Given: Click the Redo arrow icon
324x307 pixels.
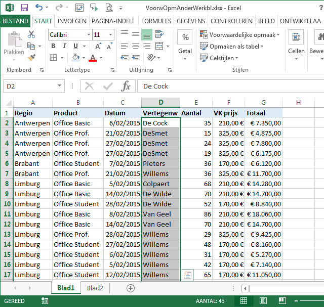Looking at the screenshot, I should point(59,8).
